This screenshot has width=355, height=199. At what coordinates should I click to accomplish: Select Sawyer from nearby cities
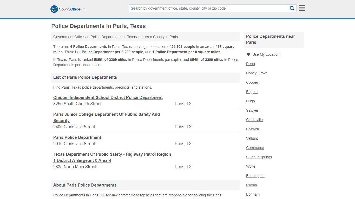click(252, 110)
